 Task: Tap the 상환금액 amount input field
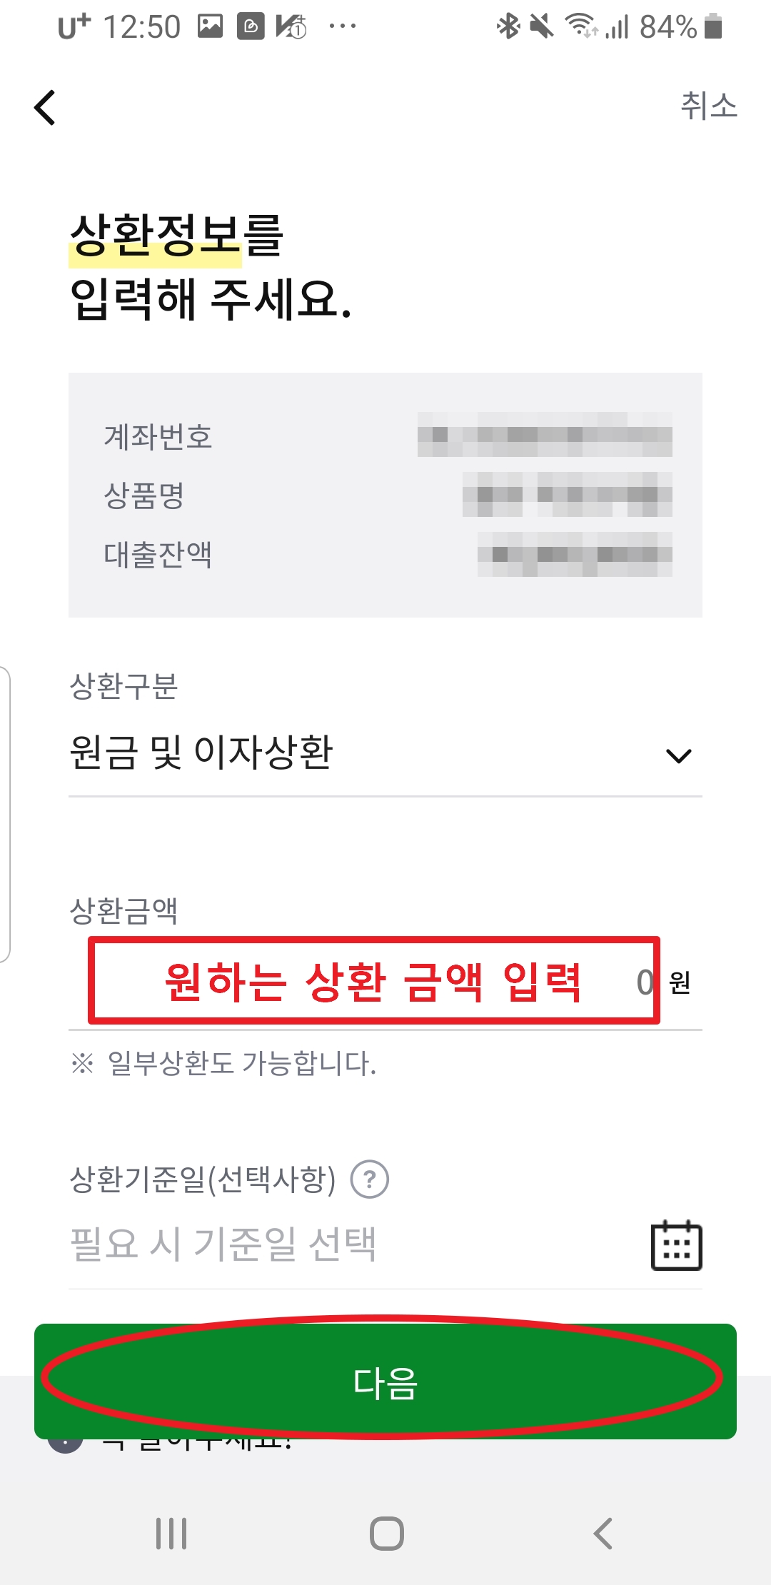coord(385,982)
